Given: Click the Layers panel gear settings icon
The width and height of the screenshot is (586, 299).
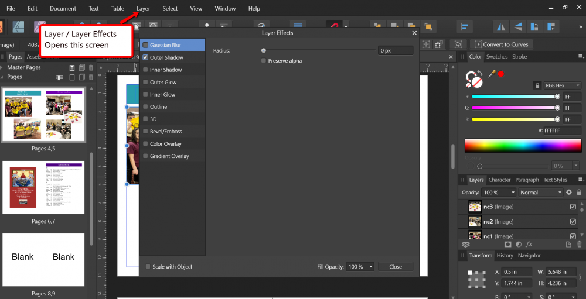Looking at the screenshot, I should 568,193.
